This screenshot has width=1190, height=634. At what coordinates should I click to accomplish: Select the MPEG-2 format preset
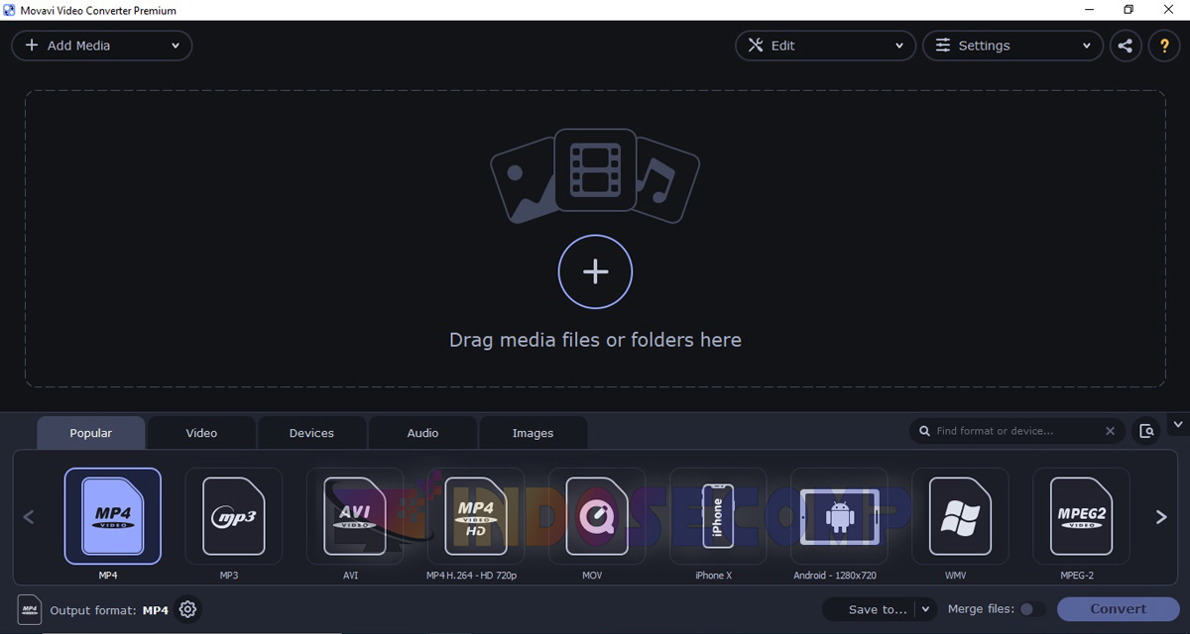[x=1081, y=516]
